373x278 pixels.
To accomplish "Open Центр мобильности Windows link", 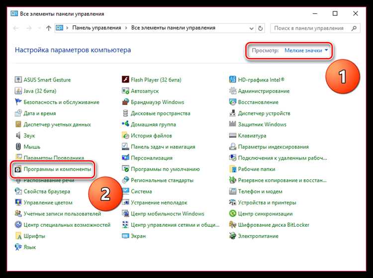I will point(168,214).
